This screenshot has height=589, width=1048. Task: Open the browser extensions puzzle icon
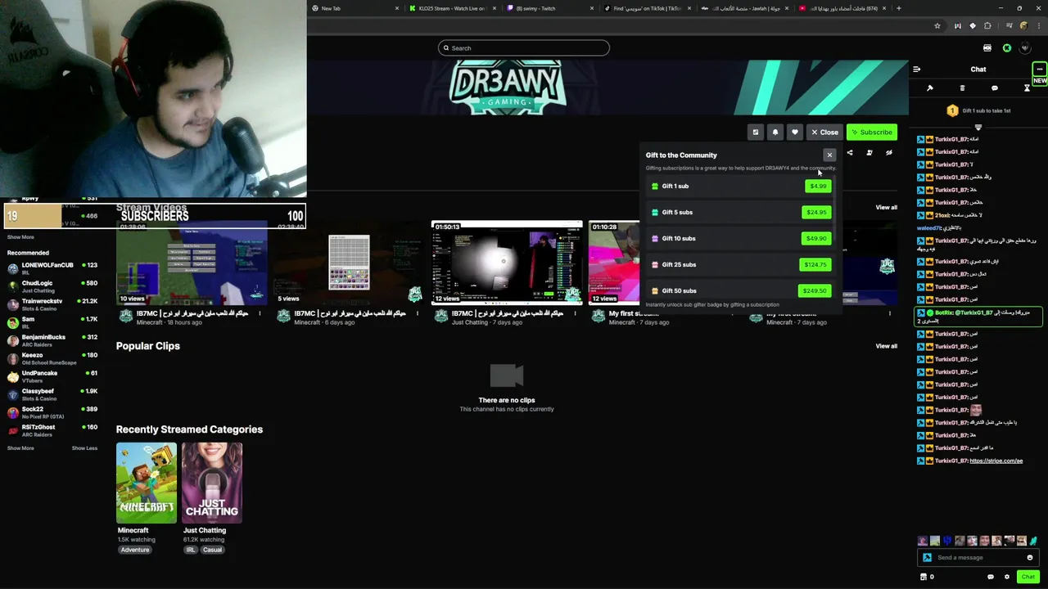[987, 26]
